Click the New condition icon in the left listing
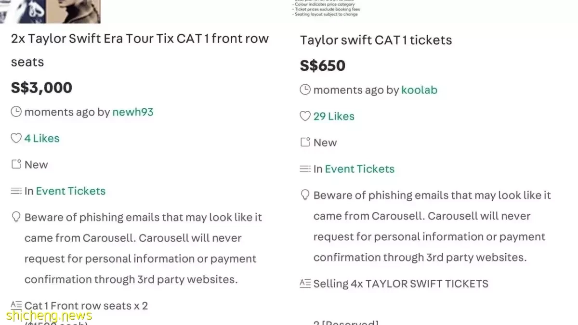 tap(16, 164)
